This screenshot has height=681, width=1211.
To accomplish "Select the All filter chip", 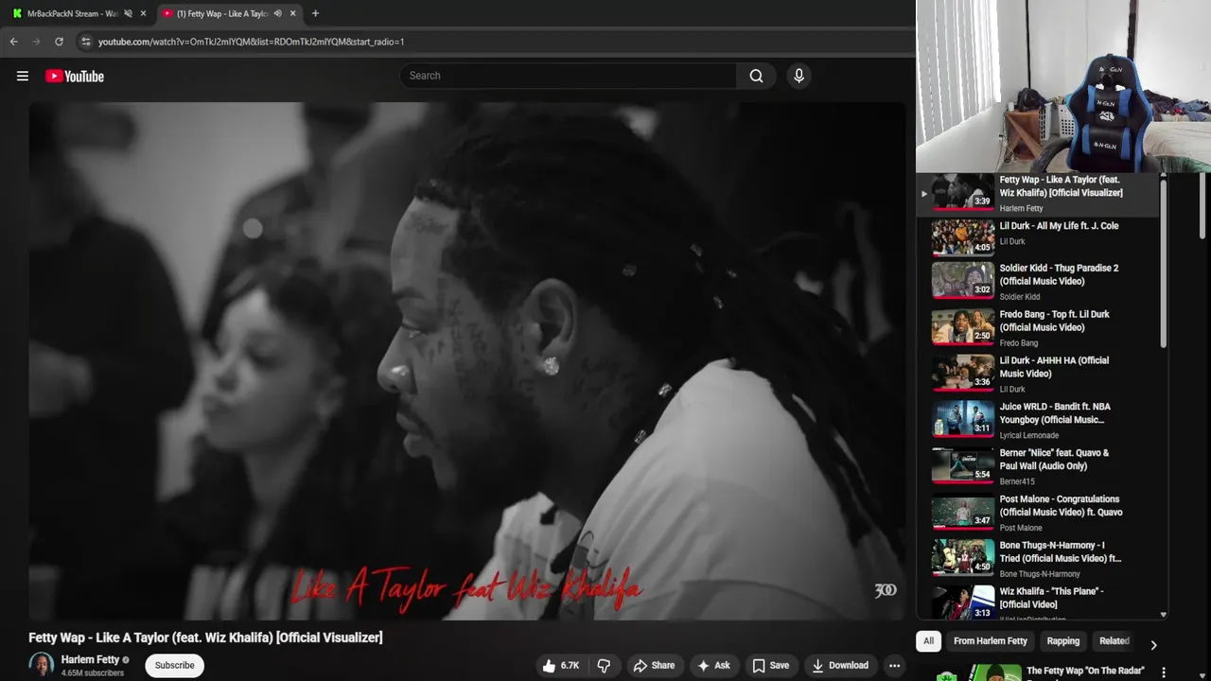I will pyautogui.click(x=928, y=641).
